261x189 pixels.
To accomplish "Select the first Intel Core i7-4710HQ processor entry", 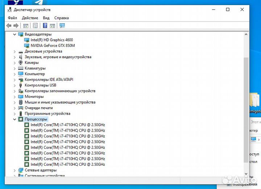I will tap(67, 125).
